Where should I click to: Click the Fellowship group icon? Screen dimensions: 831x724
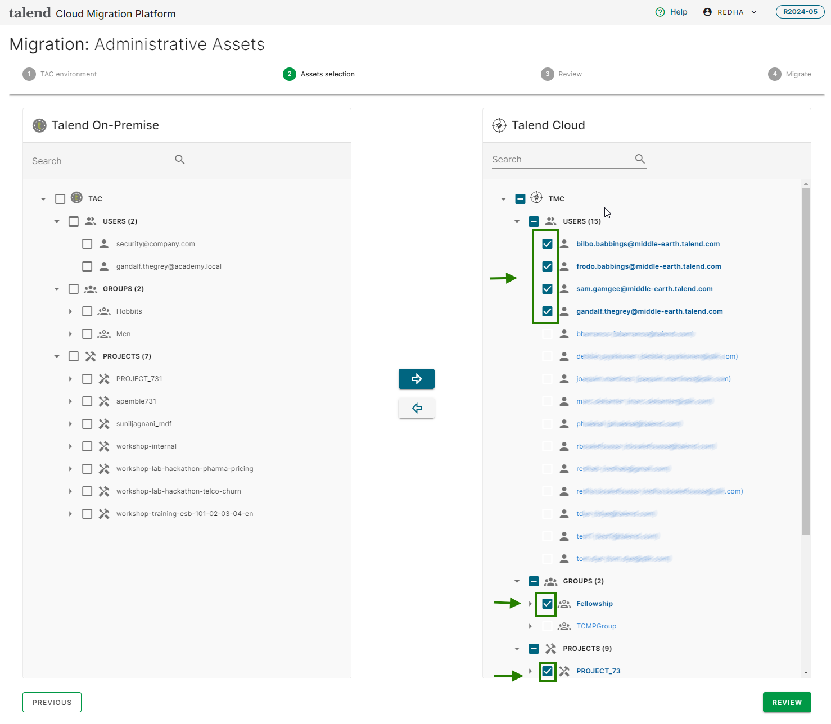coord(564,604)
